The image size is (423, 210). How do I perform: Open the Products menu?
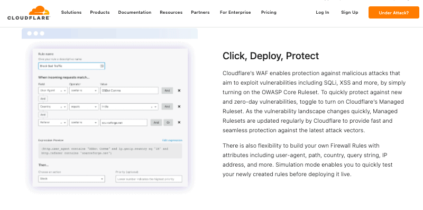(x=100, y=12)
